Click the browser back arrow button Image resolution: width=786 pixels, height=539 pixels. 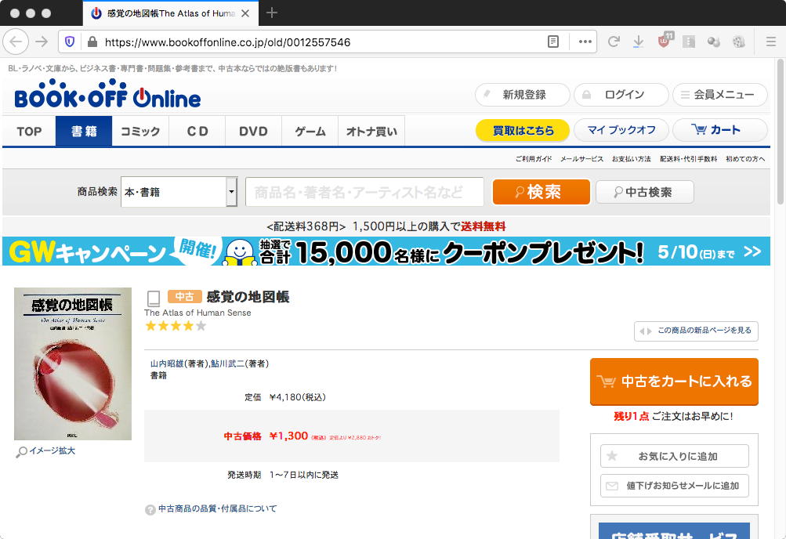[16, 42]
